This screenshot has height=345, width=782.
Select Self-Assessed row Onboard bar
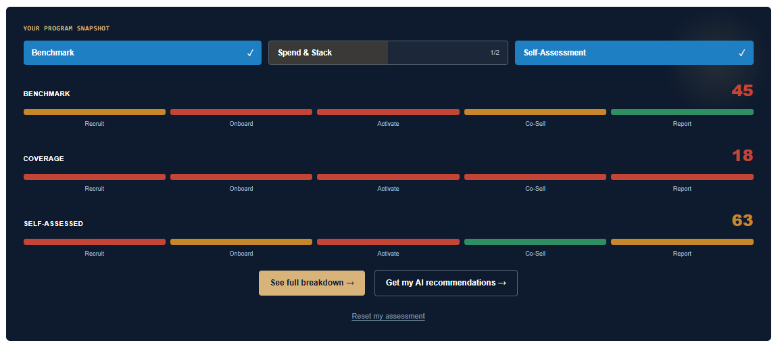pyautogui.click(x=241, y=241)
